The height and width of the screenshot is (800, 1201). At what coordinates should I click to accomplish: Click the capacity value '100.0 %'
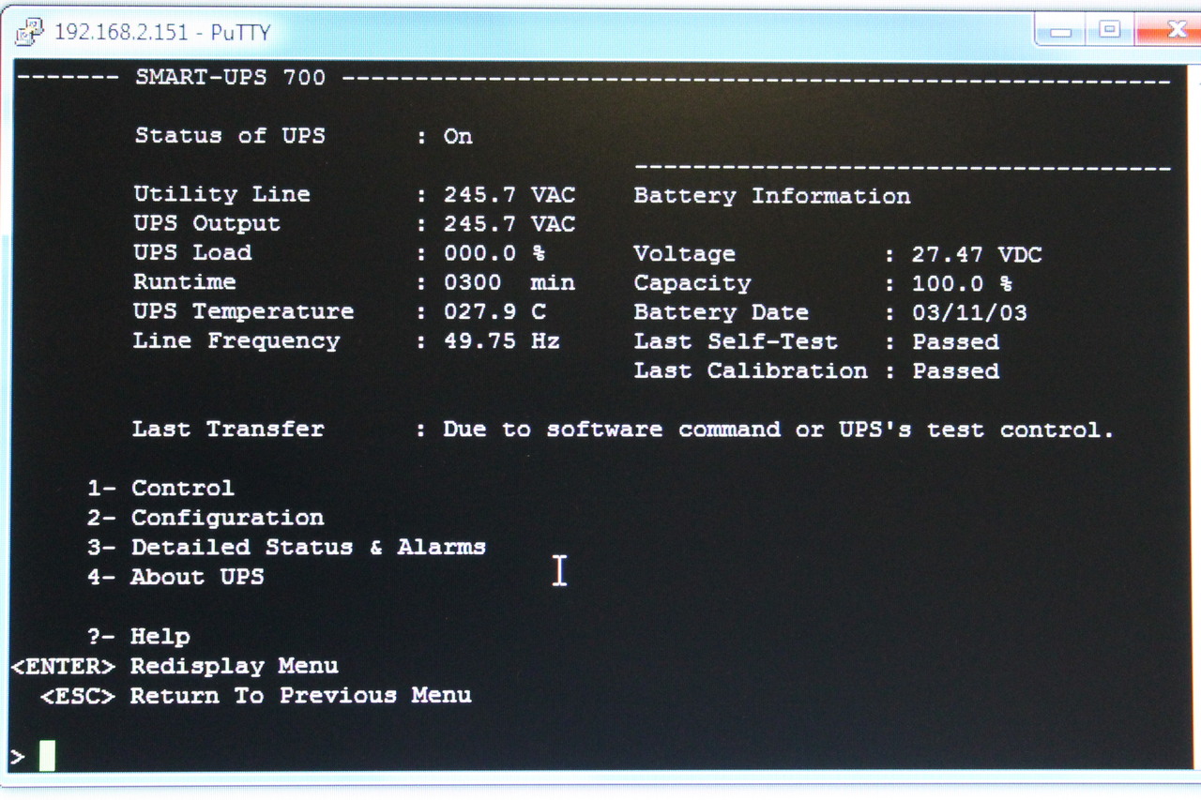click(962, 283)
